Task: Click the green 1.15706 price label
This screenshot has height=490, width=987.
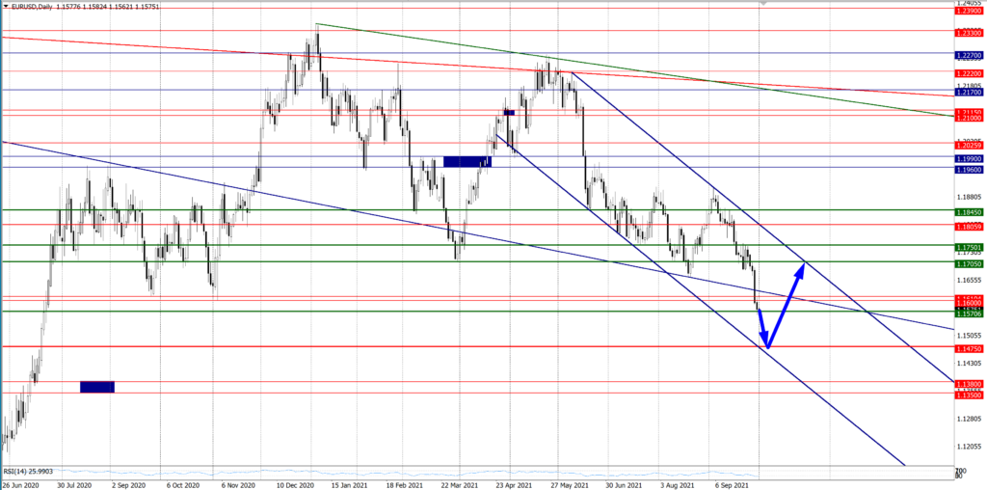Action: point(969,313)
